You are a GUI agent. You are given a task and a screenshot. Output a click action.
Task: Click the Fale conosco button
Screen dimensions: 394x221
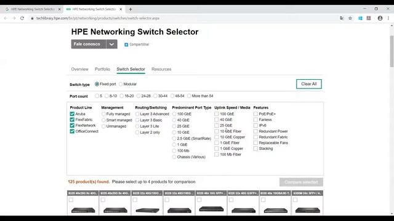(x=89, y=44)
